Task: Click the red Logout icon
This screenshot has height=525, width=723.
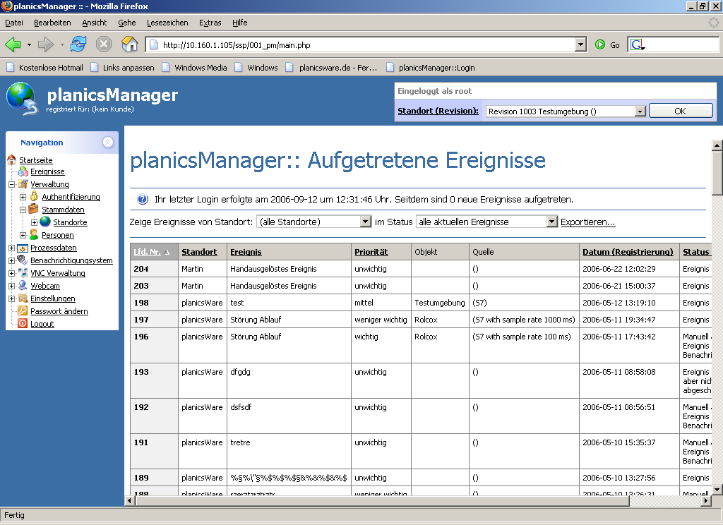Action: tap(23, 324)
